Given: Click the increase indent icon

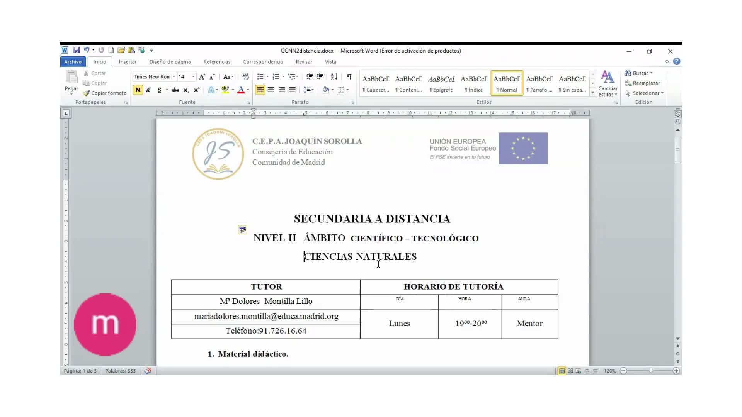Looking at the screenshot, I should tap(320, 76).
